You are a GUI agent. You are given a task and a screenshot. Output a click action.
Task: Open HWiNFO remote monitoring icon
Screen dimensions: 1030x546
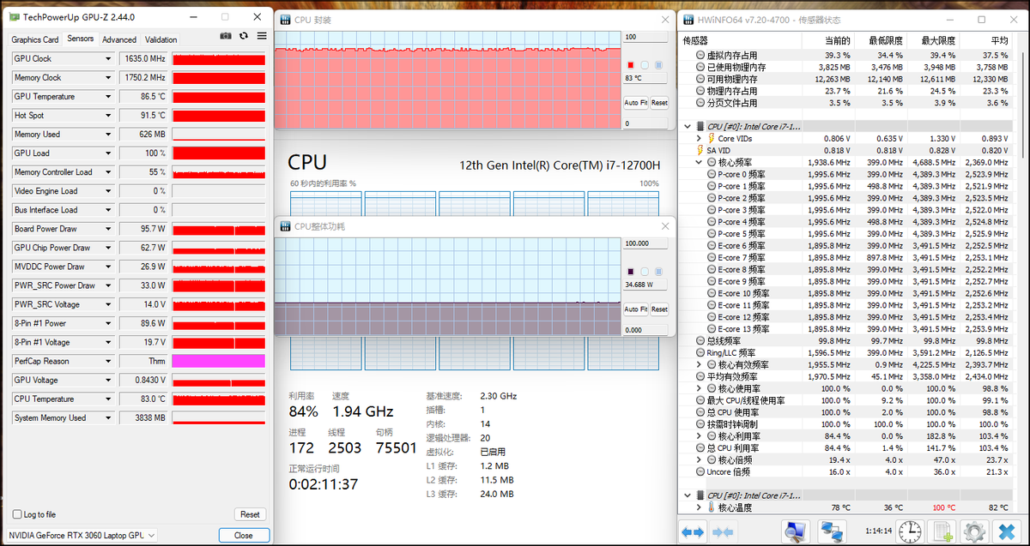point(832,531)
